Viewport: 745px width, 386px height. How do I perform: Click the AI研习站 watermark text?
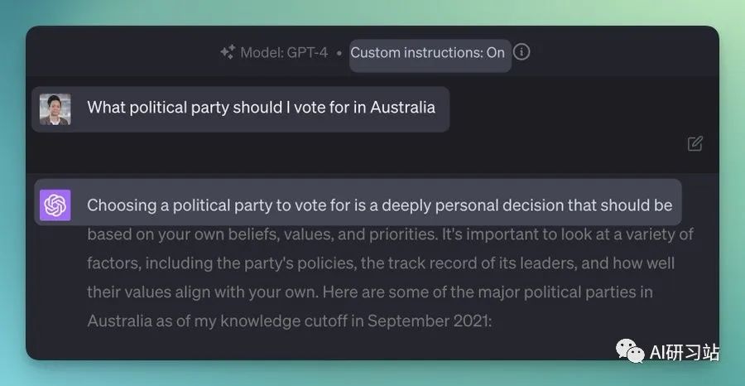685,352
